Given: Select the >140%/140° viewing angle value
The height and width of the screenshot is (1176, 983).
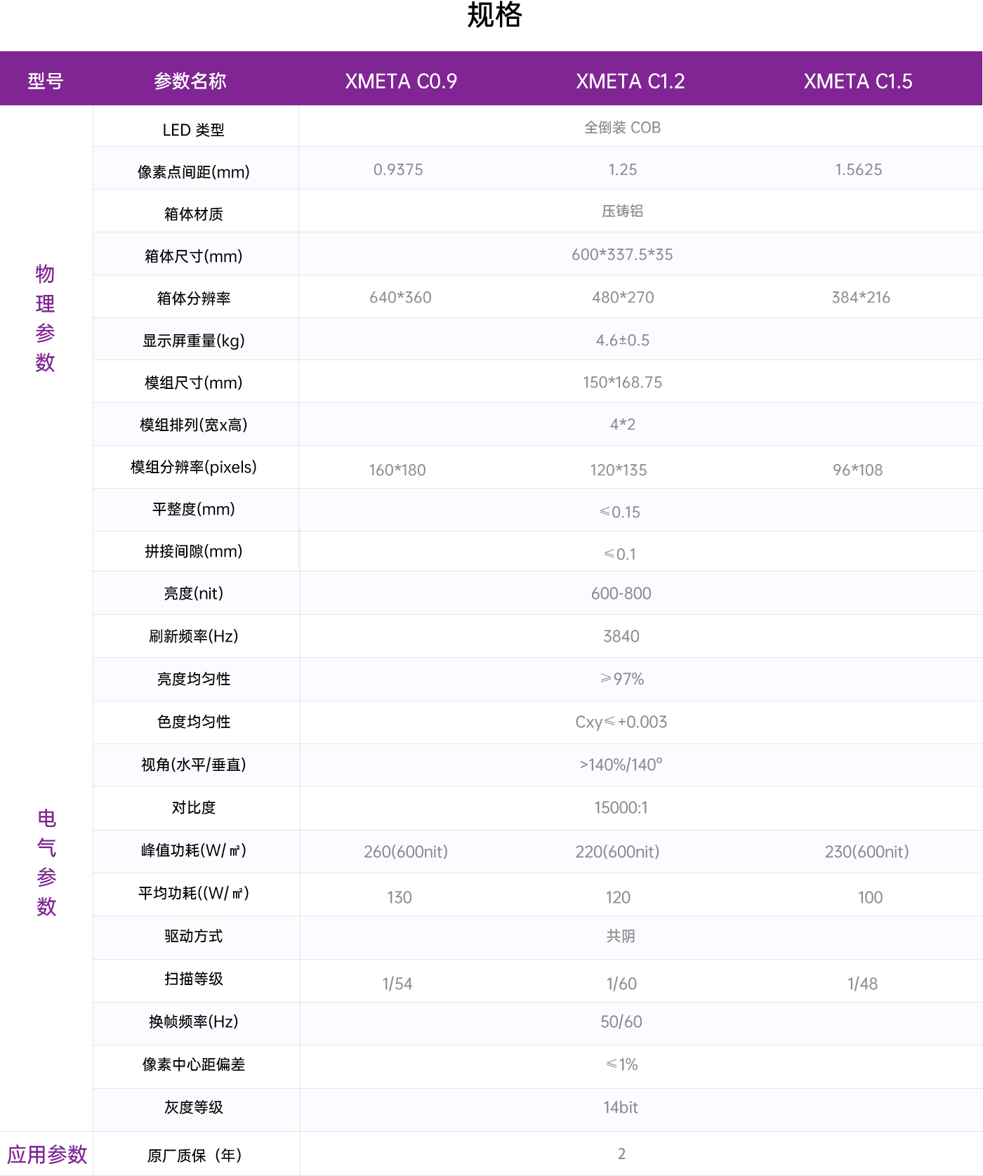Looking at the screenshot, I should coord(621,765).
